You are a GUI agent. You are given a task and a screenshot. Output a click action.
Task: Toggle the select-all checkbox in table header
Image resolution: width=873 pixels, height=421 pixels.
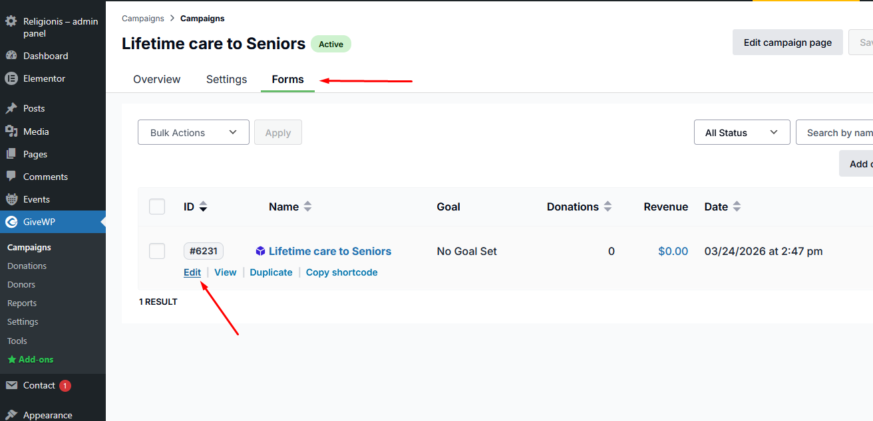click(x=157, y=207)
